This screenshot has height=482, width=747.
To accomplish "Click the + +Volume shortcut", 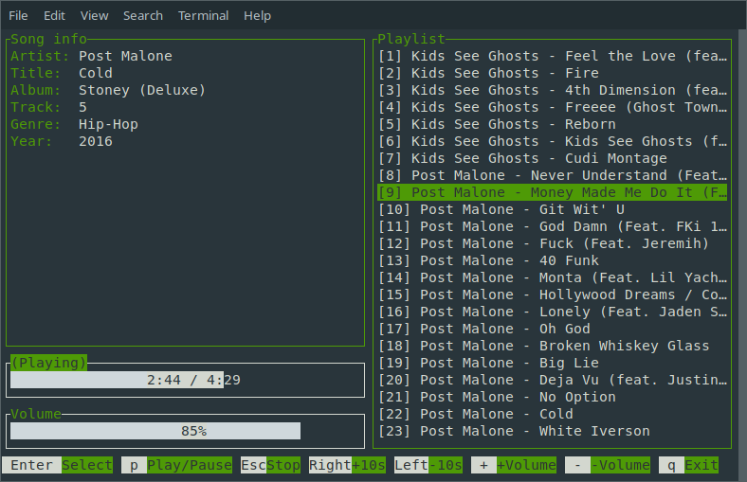I will pos(514,465).
